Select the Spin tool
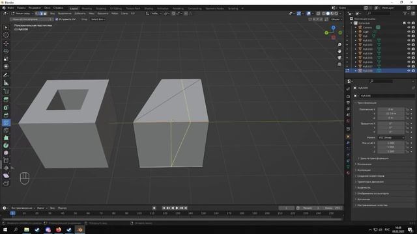This screenshot has width=417, height=234. click(6, 146)
